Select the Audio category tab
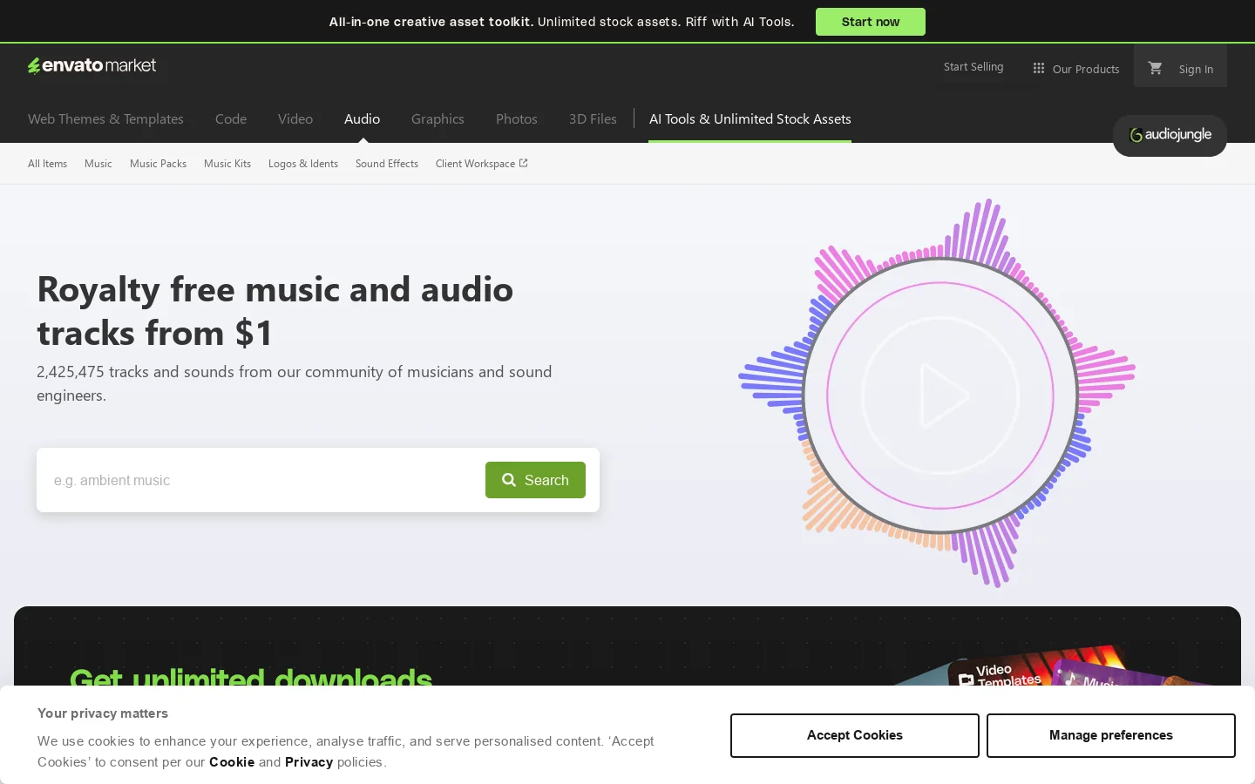 point(362,118)
